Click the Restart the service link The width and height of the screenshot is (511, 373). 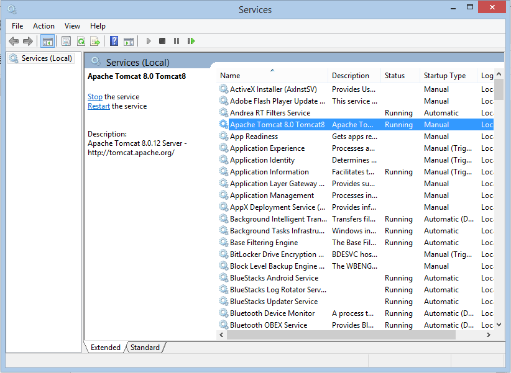99,106
